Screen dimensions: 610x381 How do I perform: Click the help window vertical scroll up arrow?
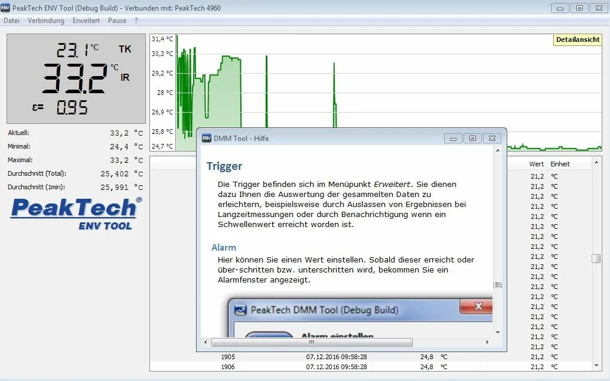click(x=498, y=150)
